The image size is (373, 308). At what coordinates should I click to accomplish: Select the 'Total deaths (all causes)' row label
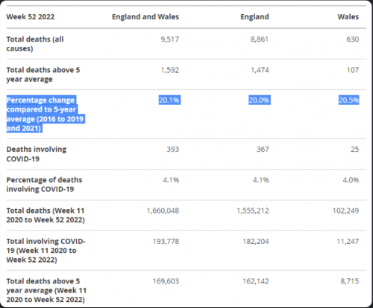(35, 44)
